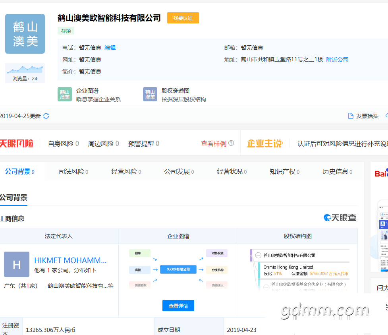The width and height of the screenshot is (388, 335).
Task: Open the 股权穿透图 blue icon
Action: (150, 94)
